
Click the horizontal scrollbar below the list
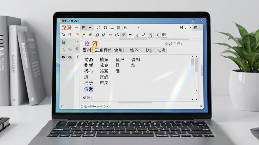tap(135, 102)
